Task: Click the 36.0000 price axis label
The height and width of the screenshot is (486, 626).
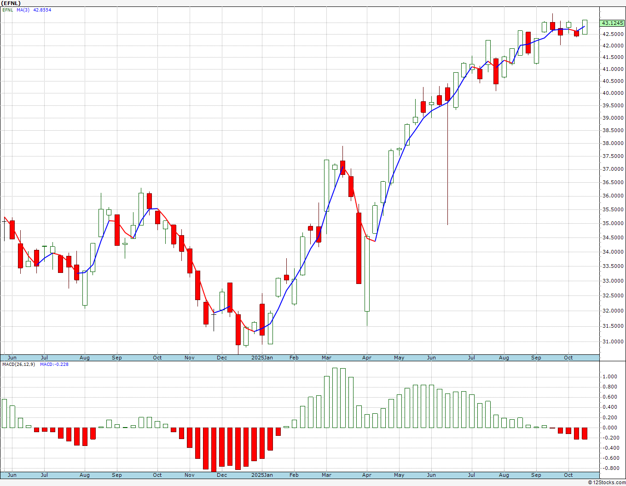Action: pos(614,196)
